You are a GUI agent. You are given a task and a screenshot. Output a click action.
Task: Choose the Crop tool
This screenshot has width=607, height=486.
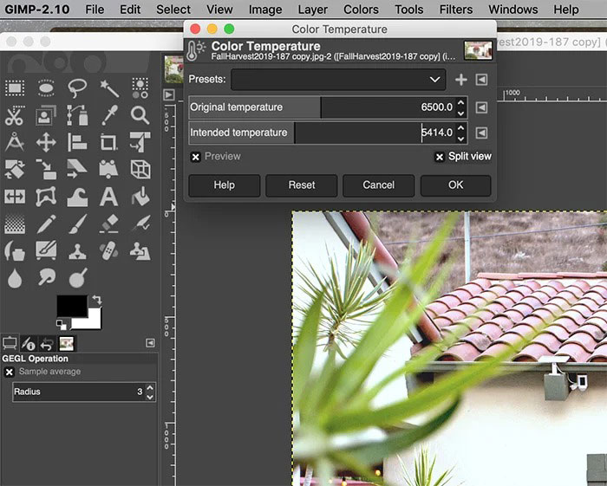coord(109,142)
